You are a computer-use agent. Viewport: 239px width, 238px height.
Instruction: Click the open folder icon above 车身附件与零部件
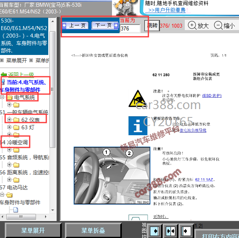point(9,195)
